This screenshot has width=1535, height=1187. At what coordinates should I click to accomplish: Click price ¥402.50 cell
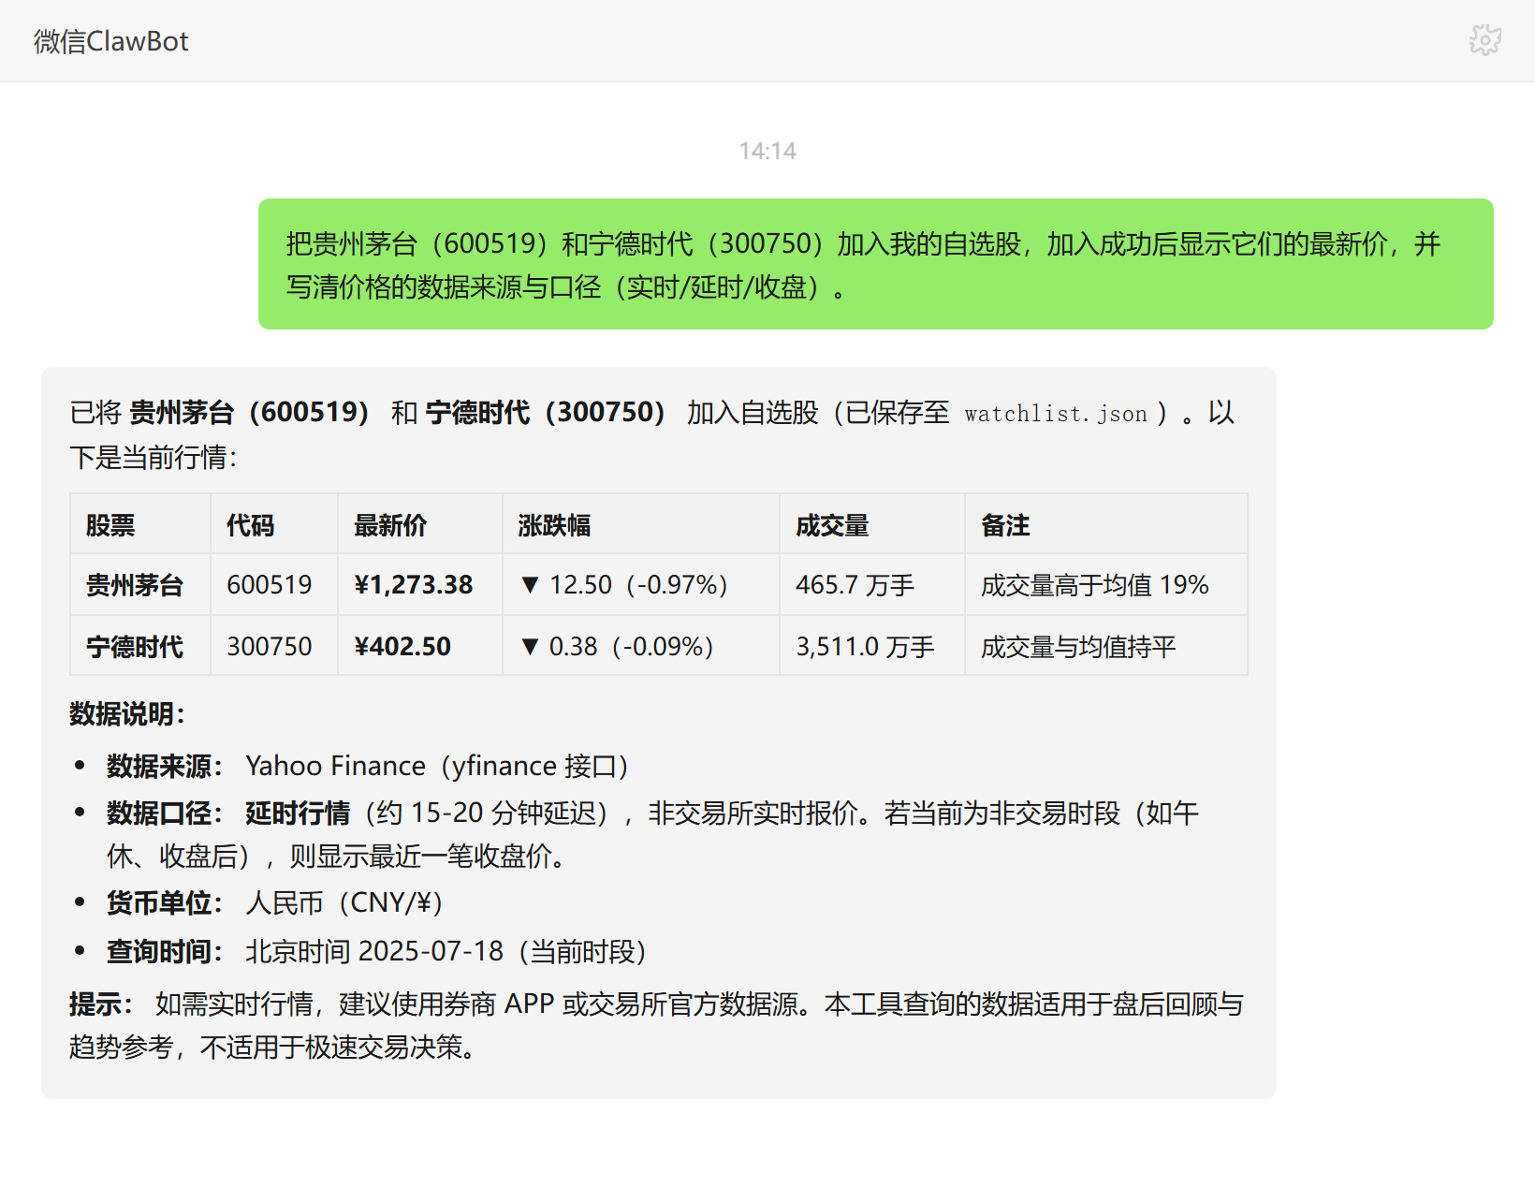click(420, 646)
